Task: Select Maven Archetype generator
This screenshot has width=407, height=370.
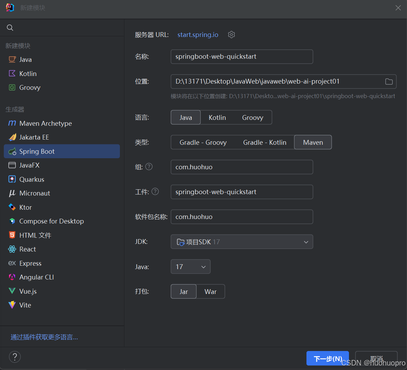Action: (62, 123)
